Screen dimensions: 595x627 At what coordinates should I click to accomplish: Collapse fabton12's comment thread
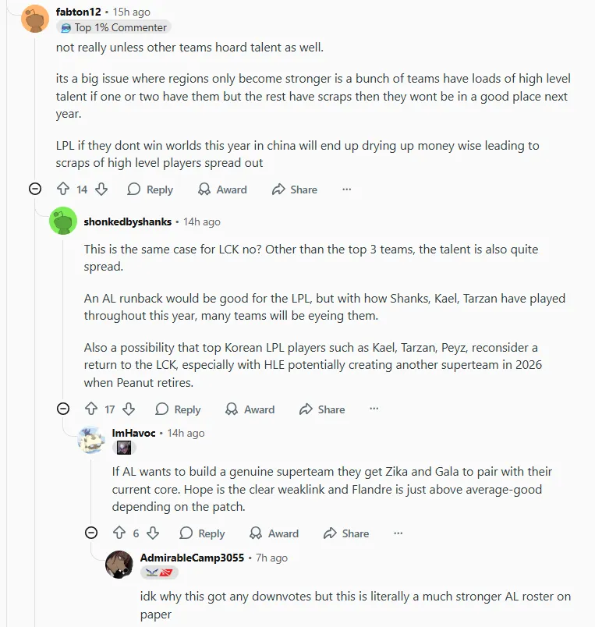pyautogui.click(x=35, y=190)
